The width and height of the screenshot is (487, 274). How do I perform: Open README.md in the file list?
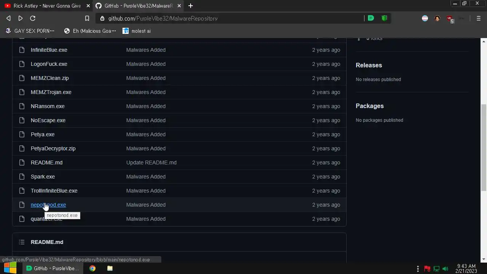[x=46, y=162]
